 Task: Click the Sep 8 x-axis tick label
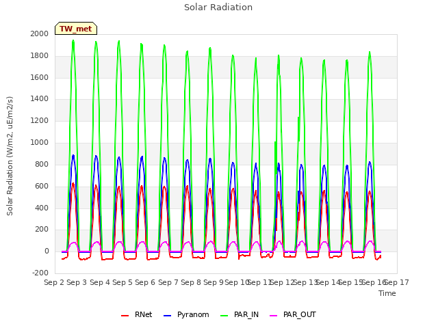191,282
